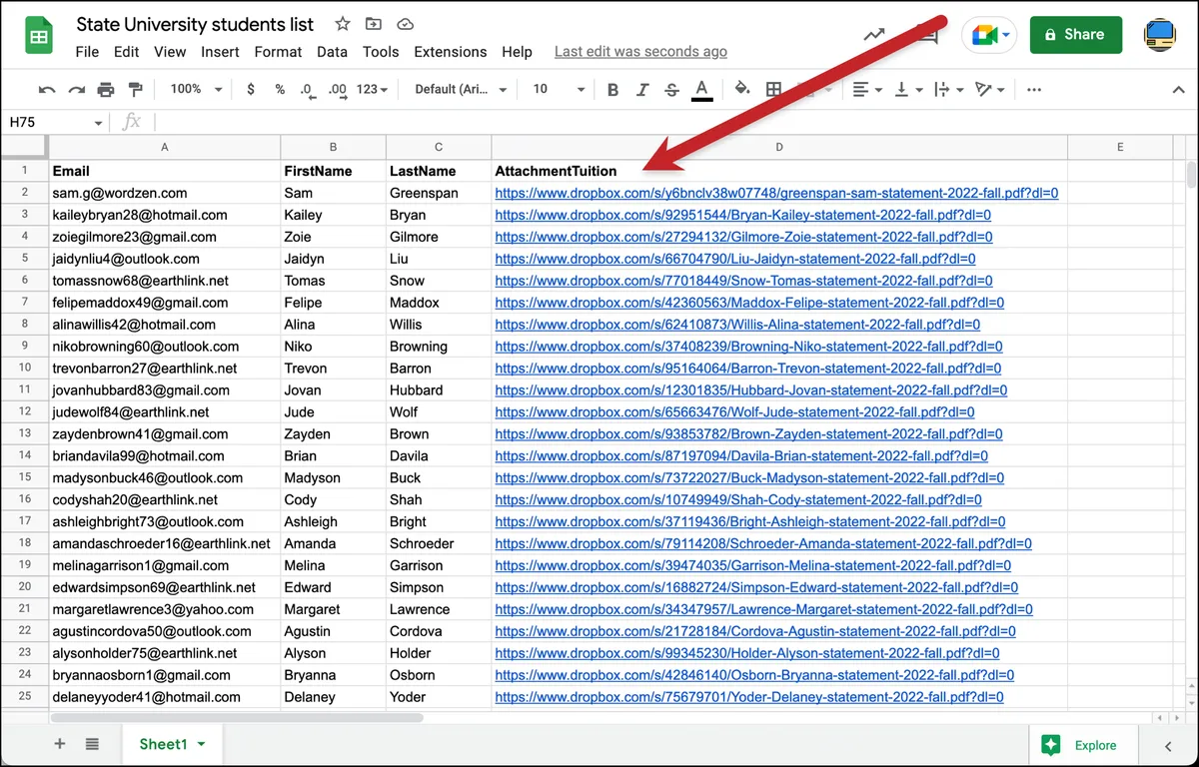Open the zoom 100% dropdown
Viewport: 1199px width, 767px height.
pyautogui.click(x=196, y=89)
